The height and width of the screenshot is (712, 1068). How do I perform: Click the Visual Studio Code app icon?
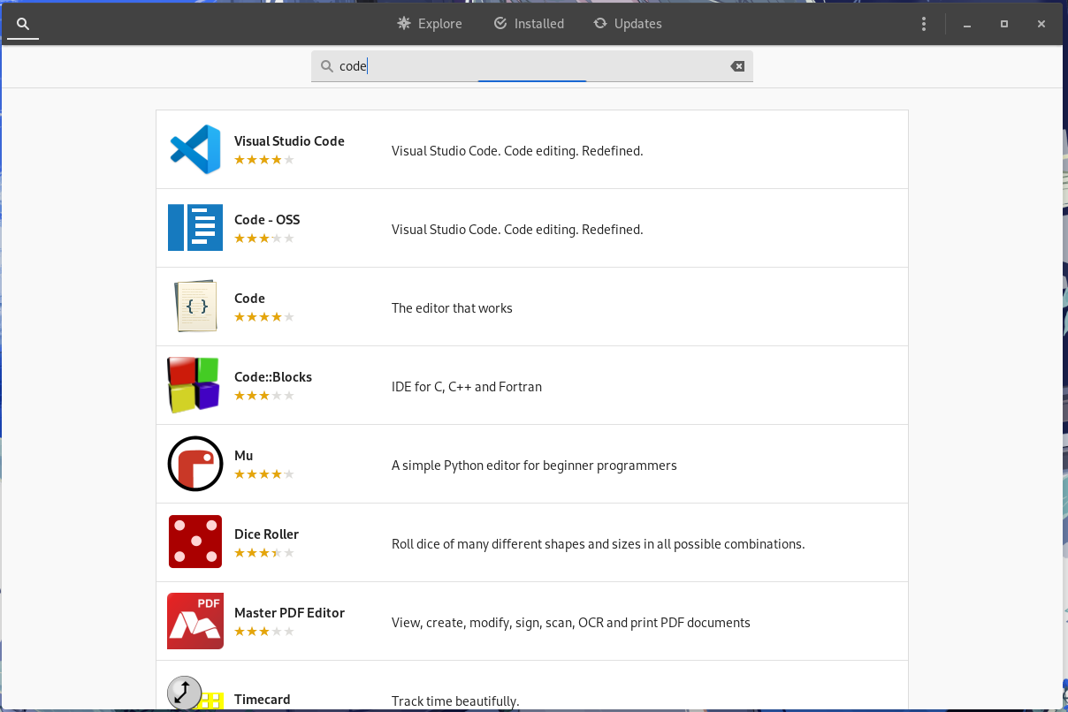(x=195, y=149)
